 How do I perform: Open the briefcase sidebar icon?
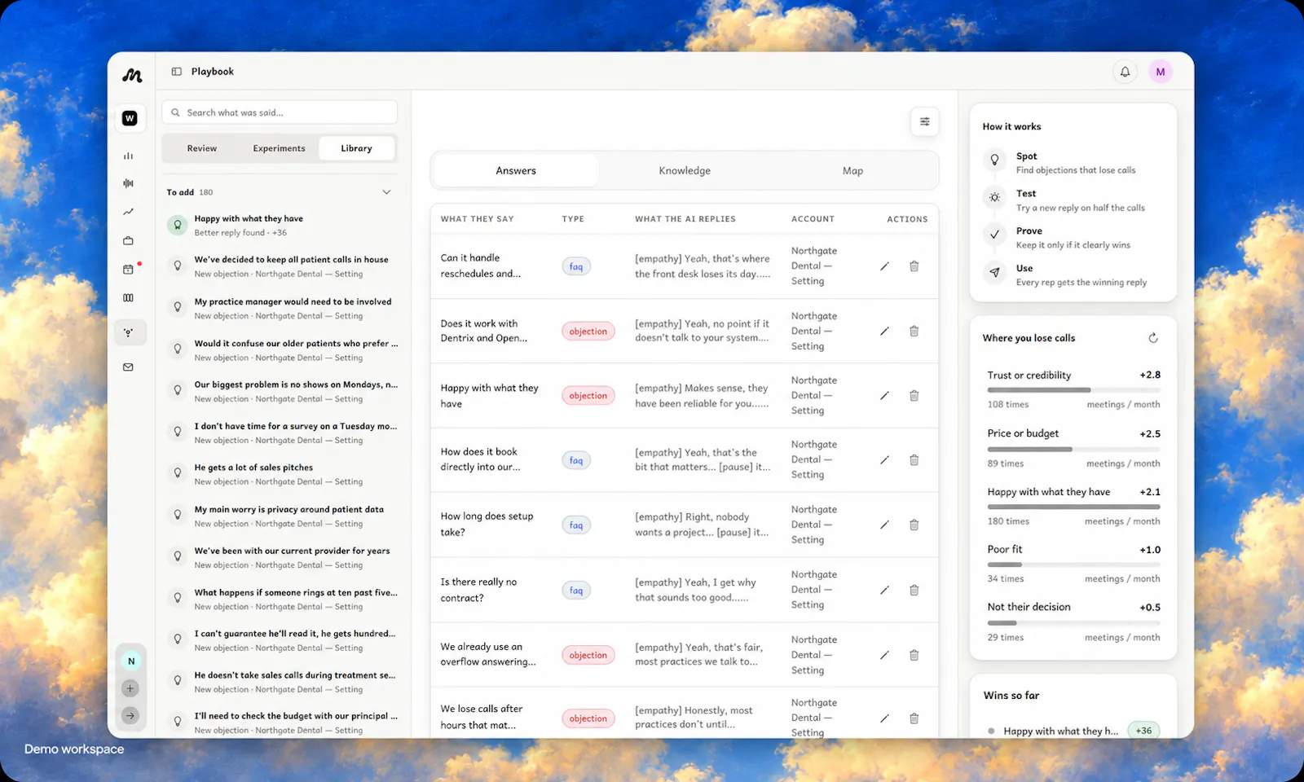point(128,240)
